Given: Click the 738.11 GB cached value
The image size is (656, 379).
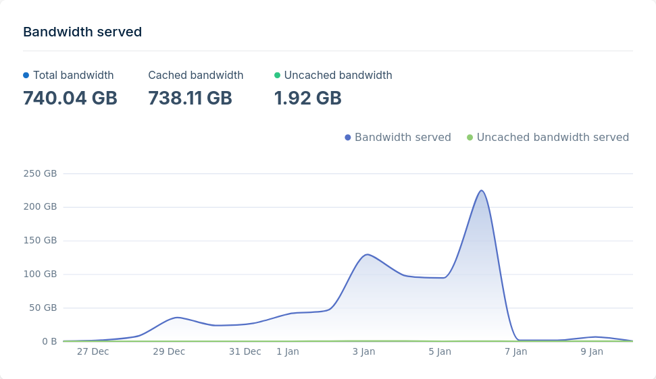Looking at the screenshot, I should coord(191,98).
